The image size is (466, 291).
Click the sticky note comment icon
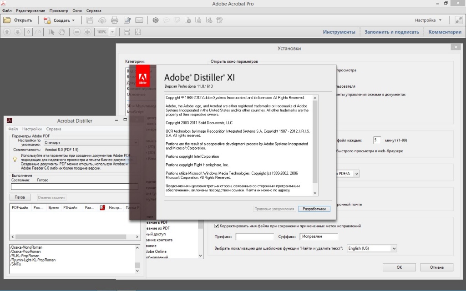click(x=166, y=20)
